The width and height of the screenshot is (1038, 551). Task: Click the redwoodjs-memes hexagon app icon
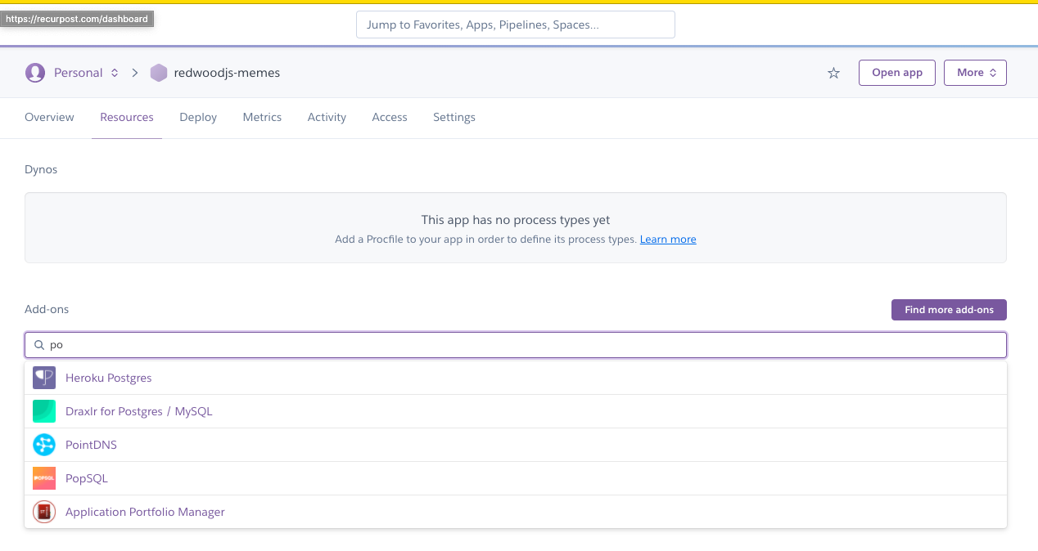pos(159,73)
